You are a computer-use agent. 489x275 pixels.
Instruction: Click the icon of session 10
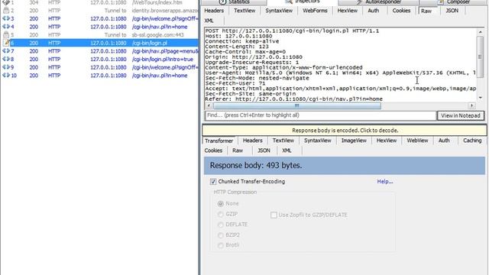(x=6, y=76)
